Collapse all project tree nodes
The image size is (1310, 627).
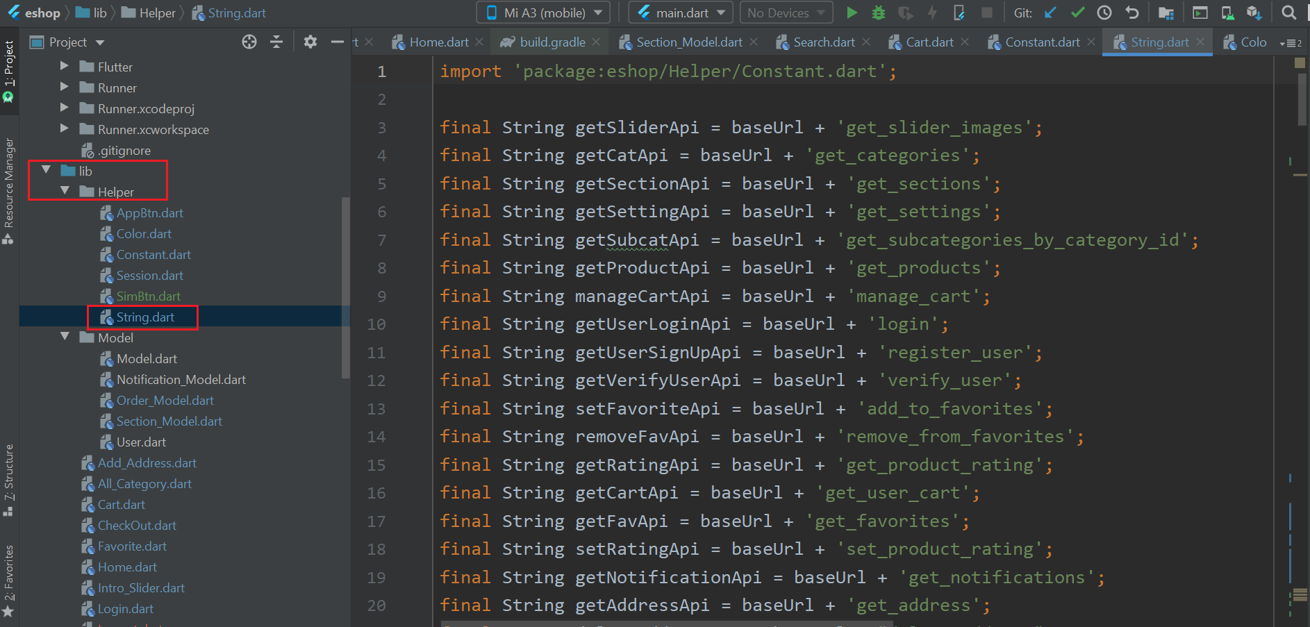coord(276,42)
